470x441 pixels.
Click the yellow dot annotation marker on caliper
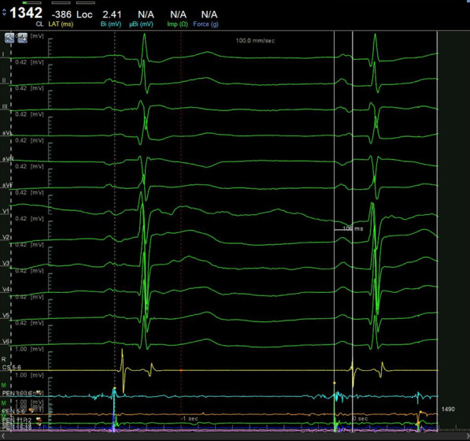[x=335, y=383]
